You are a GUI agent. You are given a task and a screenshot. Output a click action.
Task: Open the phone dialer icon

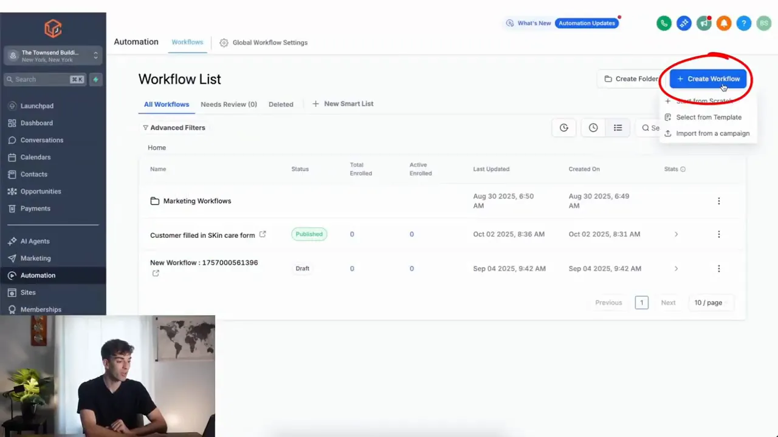click(664, 23)
